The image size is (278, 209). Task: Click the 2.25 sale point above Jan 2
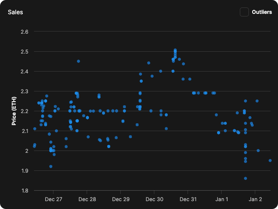point(257,101)
